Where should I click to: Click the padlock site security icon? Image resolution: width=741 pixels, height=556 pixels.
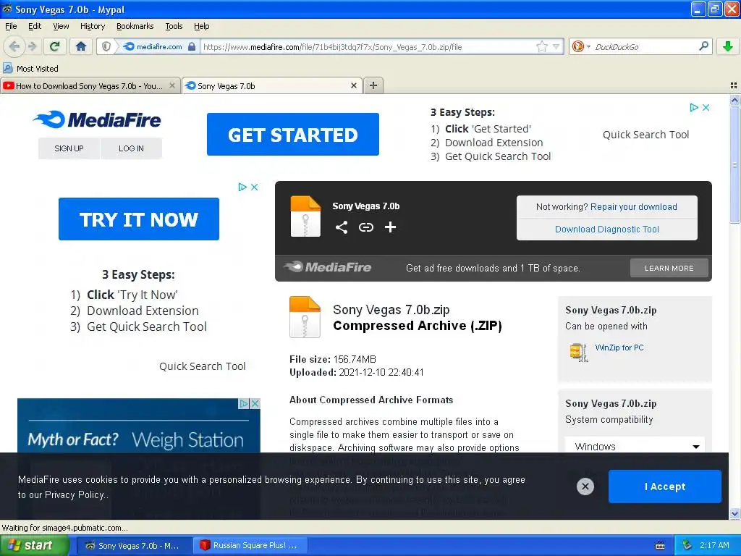(191, 46)
